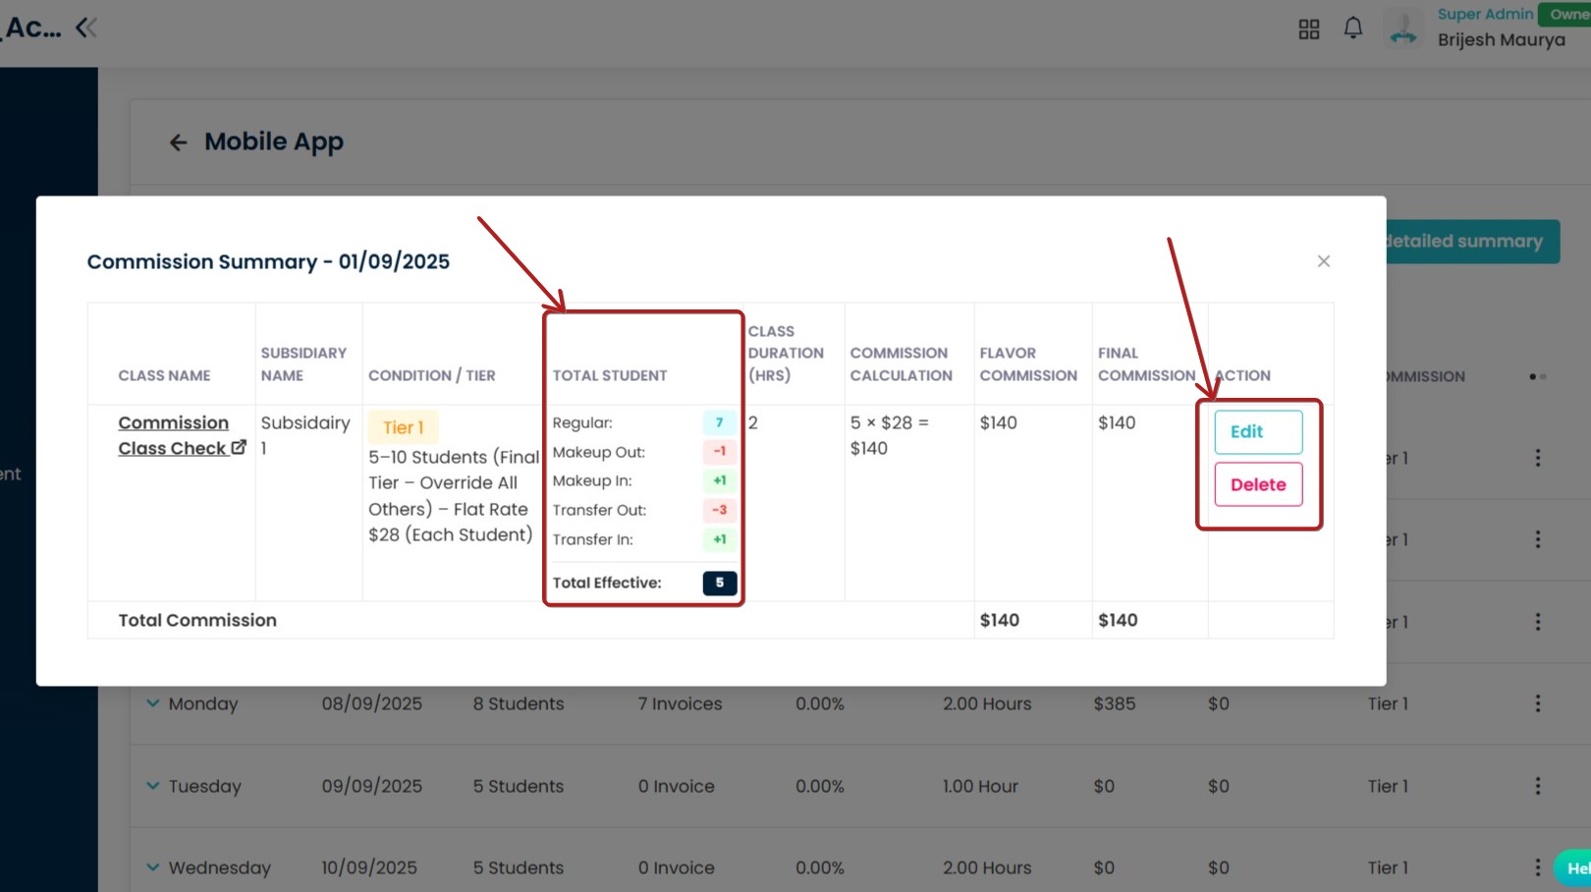
Task: Click the Total Effective count badge
Action: (719, 583)
